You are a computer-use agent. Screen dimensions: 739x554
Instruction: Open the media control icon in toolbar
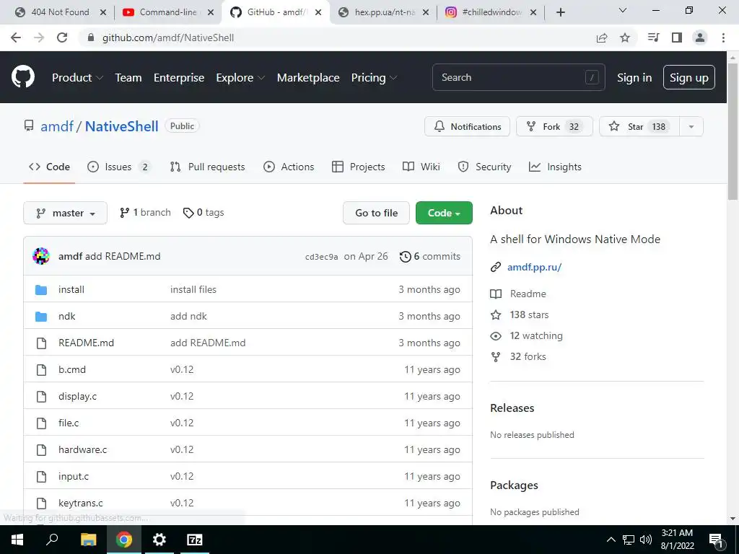(x=653, y=38)
